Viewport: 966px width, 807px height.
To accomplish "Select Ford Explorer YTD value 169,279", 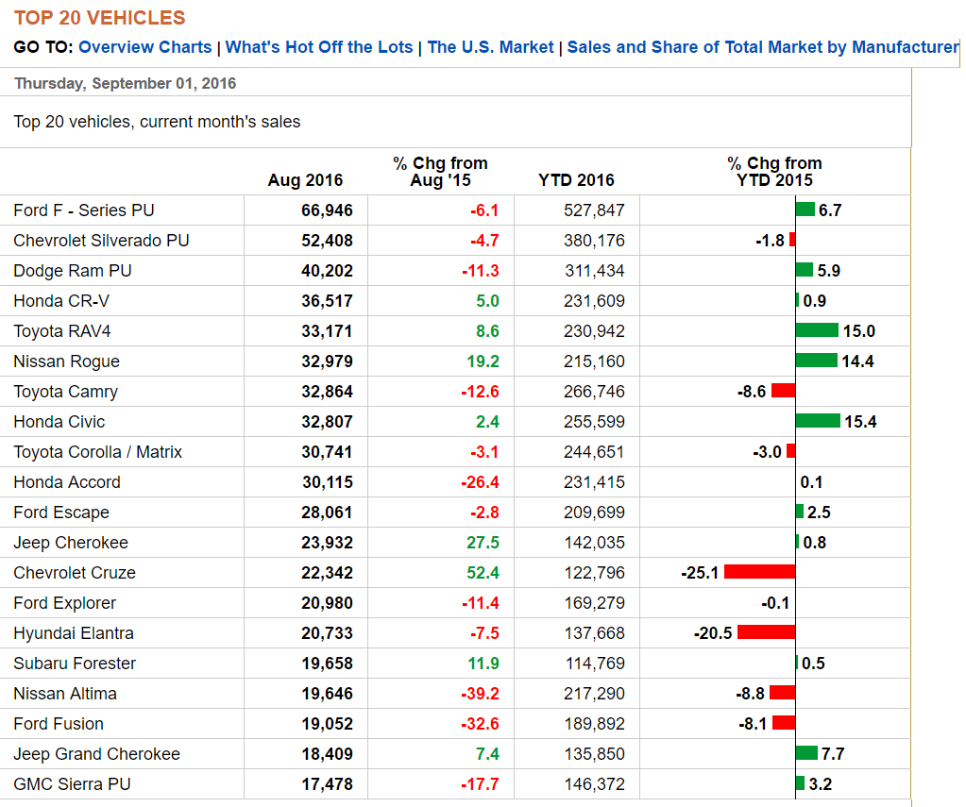I will tap(594, 602).
